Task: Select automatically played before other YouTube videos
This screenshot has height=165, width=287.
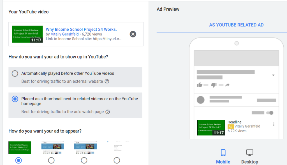Action: (x=15, y=73)
